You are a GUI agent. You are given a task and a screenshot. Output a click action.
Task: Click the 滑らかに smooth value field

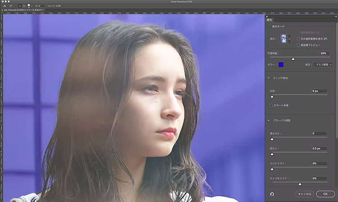(320, 133)
